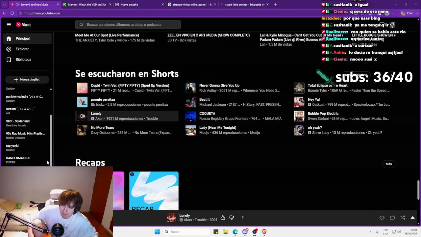Open ZELL EN VIVO EN C ART MEDIA title
Screen dimensions: 421x237
tap(209, 35)
